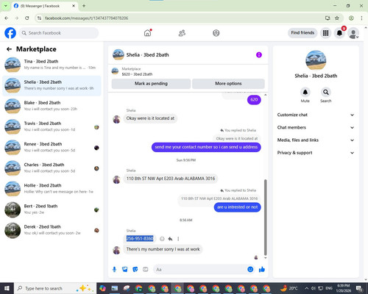Click the Facebook logo icon

[x=10, y=33]
